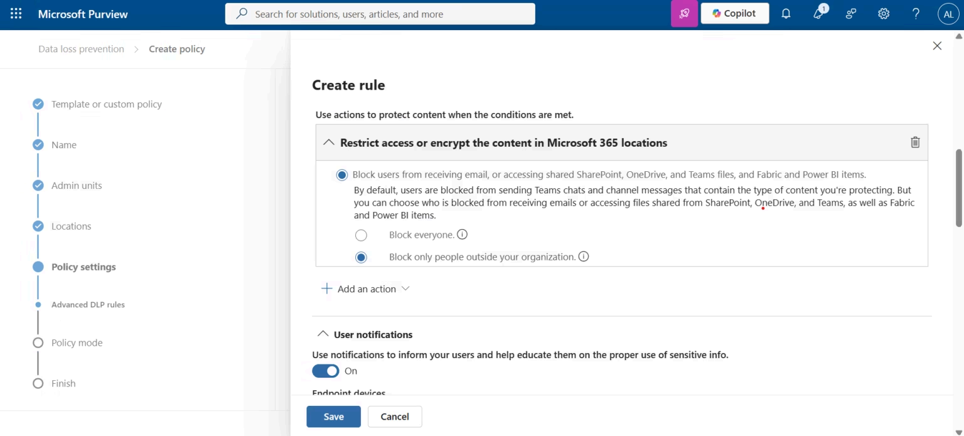Go to the Finish step
This screenshot has height=436, width=964.
(63, 383)
